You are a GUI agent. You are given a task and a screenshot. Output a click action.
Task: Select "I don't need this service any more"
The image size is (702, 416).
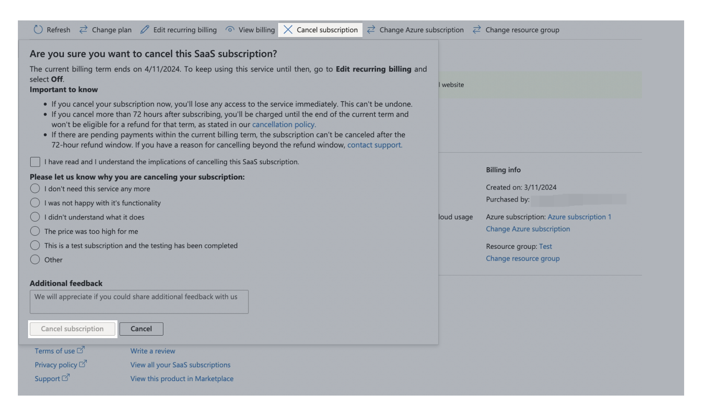point(35,188)
